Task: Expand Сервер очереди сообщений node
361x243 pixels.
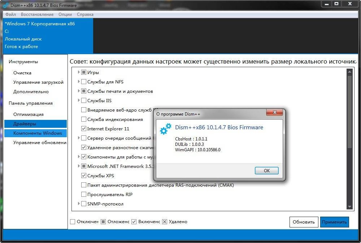Action: [78, 138]
